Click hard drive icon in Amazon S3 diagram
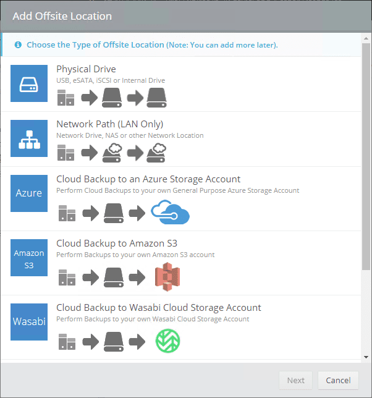The width and height of the screenshot is (372, 398). pos(114,277)
